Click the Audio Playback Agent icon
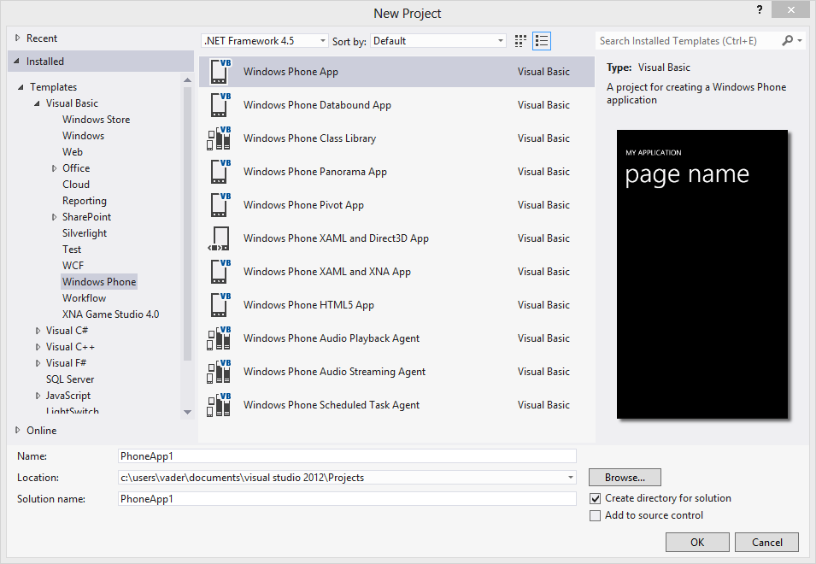 pos(219,338)
